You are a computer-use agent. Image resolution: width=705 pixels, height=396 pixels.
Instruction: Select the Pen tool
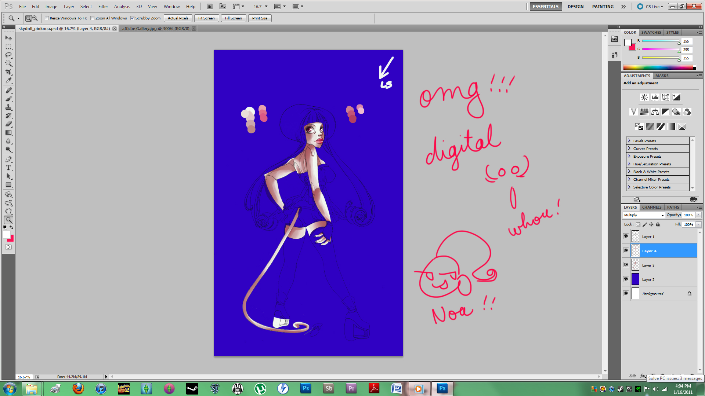[8, 159]
